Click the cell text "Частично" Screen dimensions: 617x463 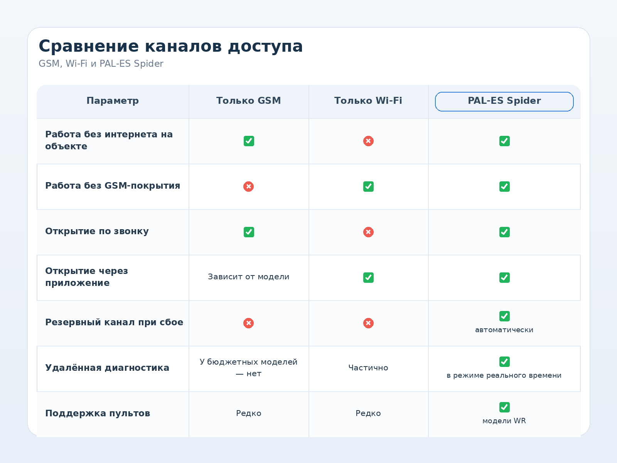(368, 368)
